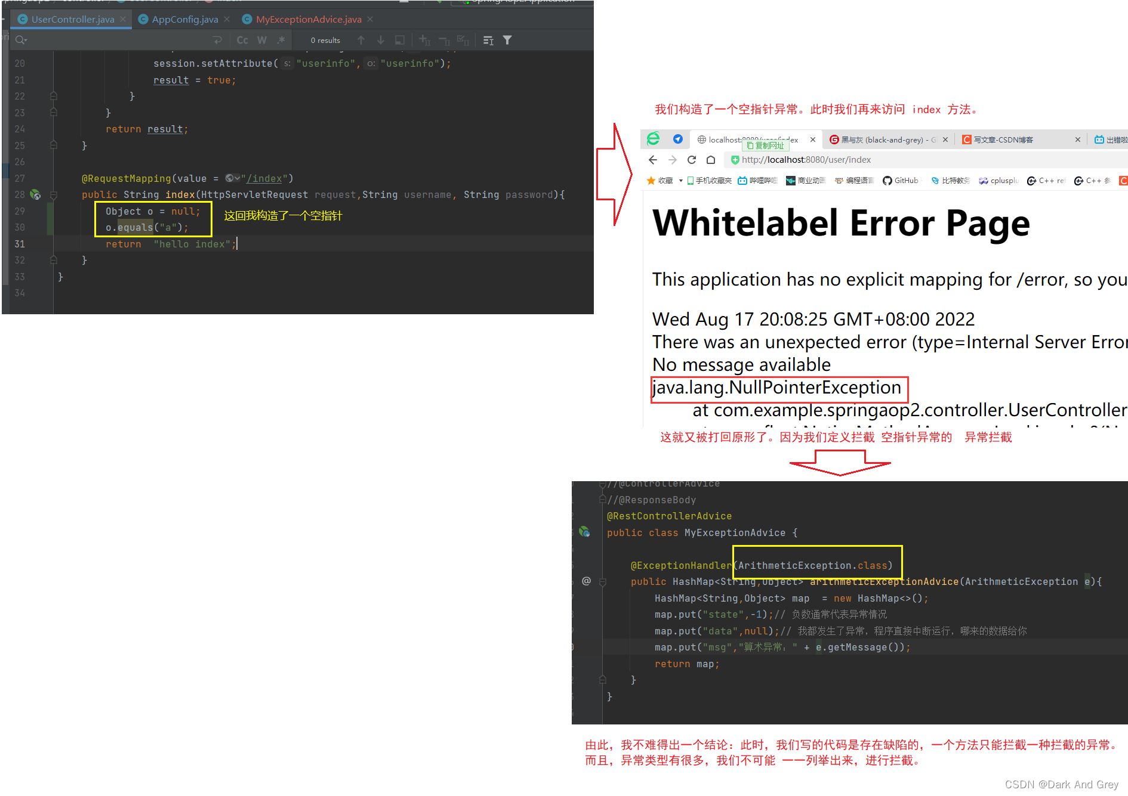Screen dimensions: 1128x796
Task: Collapse fold marker at line 22
Action: point(54,96)
